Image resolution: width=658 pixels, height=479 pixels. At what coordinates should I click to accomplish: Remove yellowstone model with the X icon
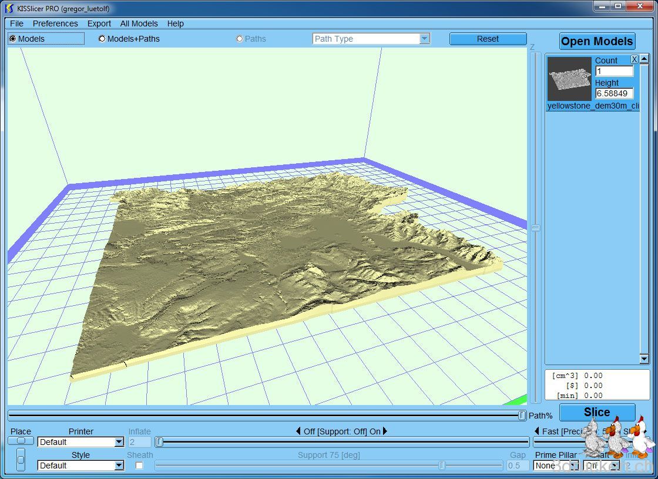click(634, 59)
